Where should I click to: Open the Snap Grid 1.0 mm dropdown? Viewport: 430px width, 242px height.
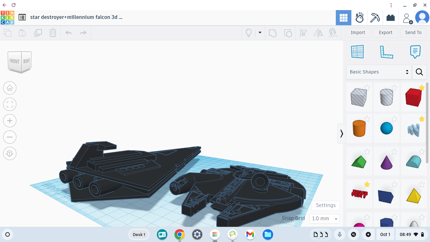(x=325, y=218)
